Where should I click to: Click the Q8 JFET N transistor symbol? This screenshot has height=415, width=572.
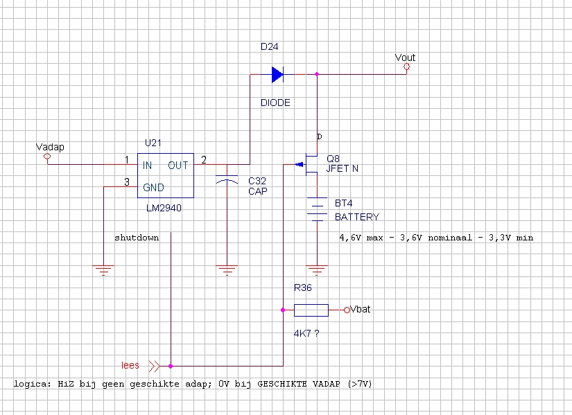click(x=311, y=165)
